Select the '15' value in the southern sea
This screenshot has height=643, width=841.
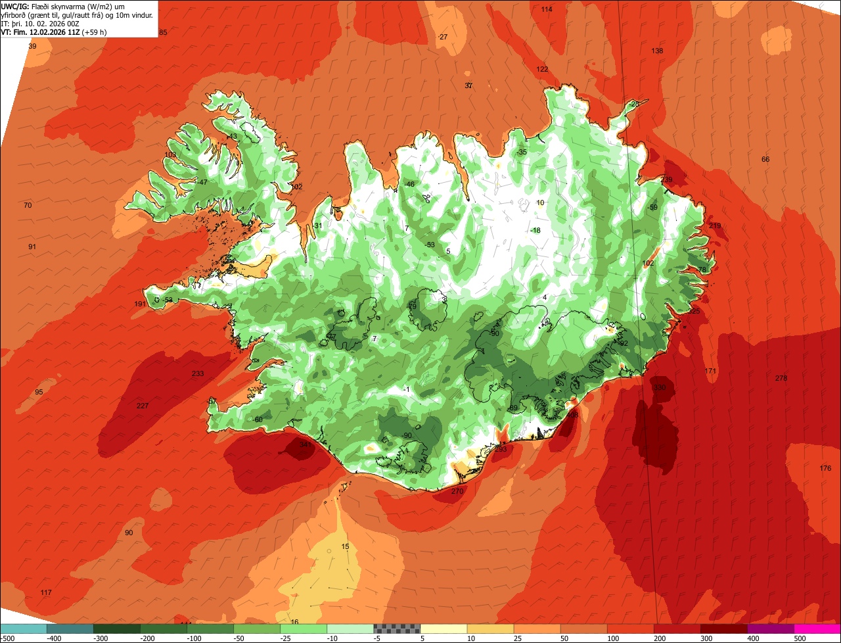(x=345, y=546)
